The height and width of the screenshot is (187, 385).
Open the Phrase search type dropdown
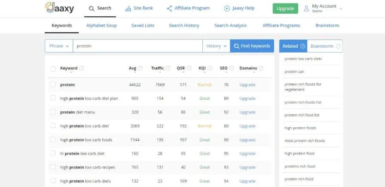click(x=59, y=46)
